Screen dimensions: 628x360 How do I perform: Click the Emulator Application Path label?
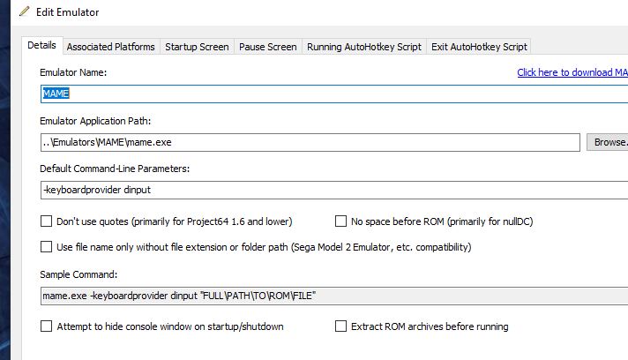point(95,121)
